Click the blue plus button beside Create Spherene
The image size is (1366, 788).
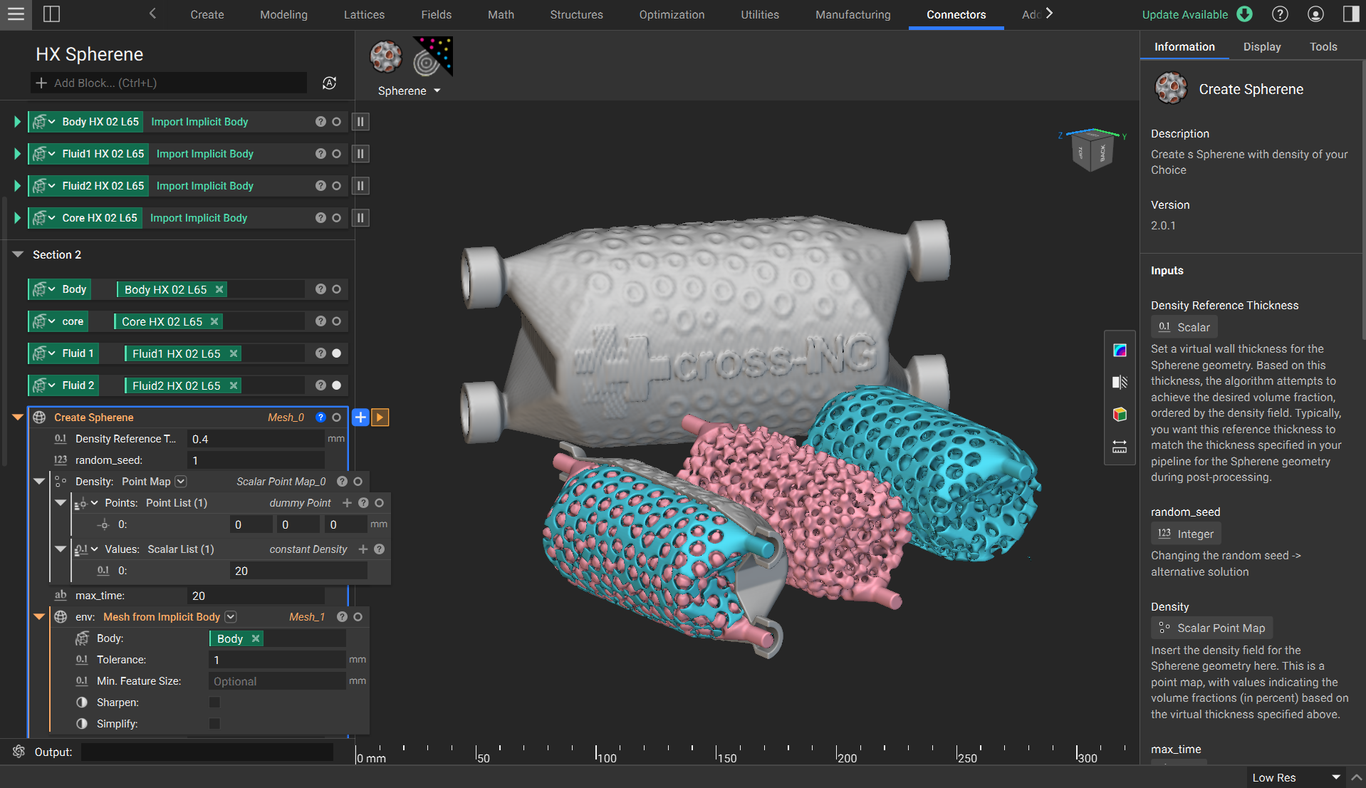pos(360,418)
